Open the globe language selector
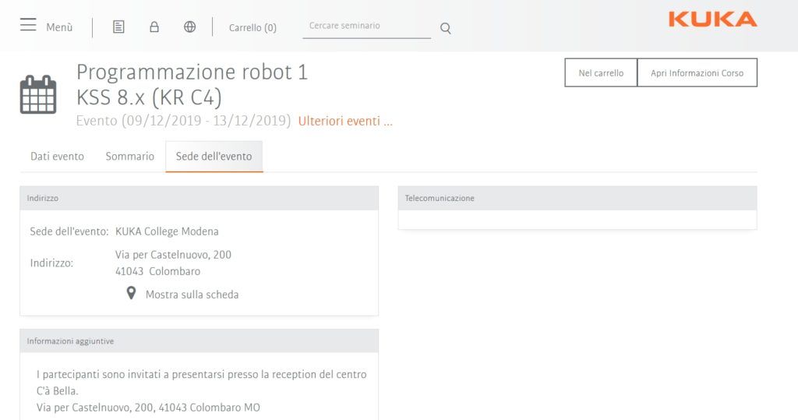Viewport: 798px width, 420px height. point(190,26)
